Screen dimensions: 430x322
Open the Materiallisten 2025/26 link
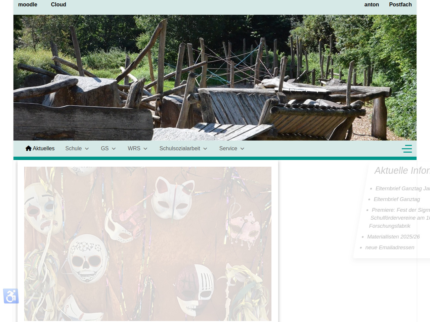point(393,237)
